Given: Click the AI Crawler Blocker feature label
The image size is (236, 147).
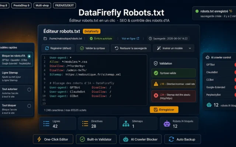Looking at the screenshot, I should [144, 139].
